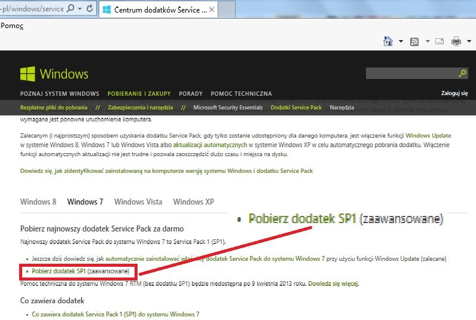Refresh the page with the reload arrow

pyautogui.click(x=90, y=8)
